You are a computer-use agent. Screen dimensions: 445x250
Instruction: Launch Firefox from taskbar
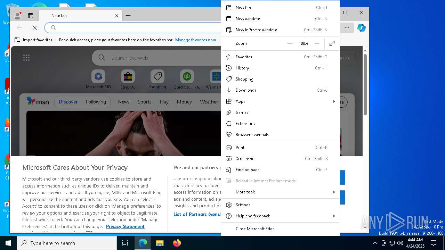coord(177,243)
